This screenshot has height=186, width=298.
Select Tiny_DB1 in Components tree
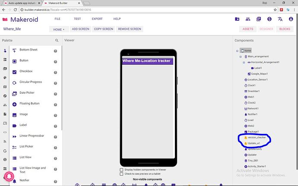pyautogui.click(x=251, y=161)
